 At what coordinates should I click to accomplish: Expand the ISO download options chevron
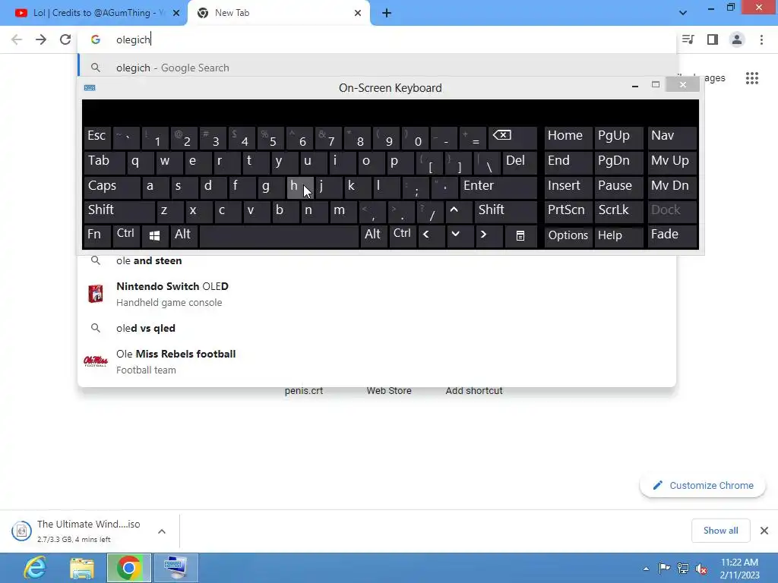[x=162, y=531]
